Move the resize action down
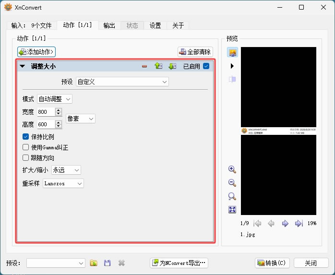 pyautogui.click(x=172, y=66)
